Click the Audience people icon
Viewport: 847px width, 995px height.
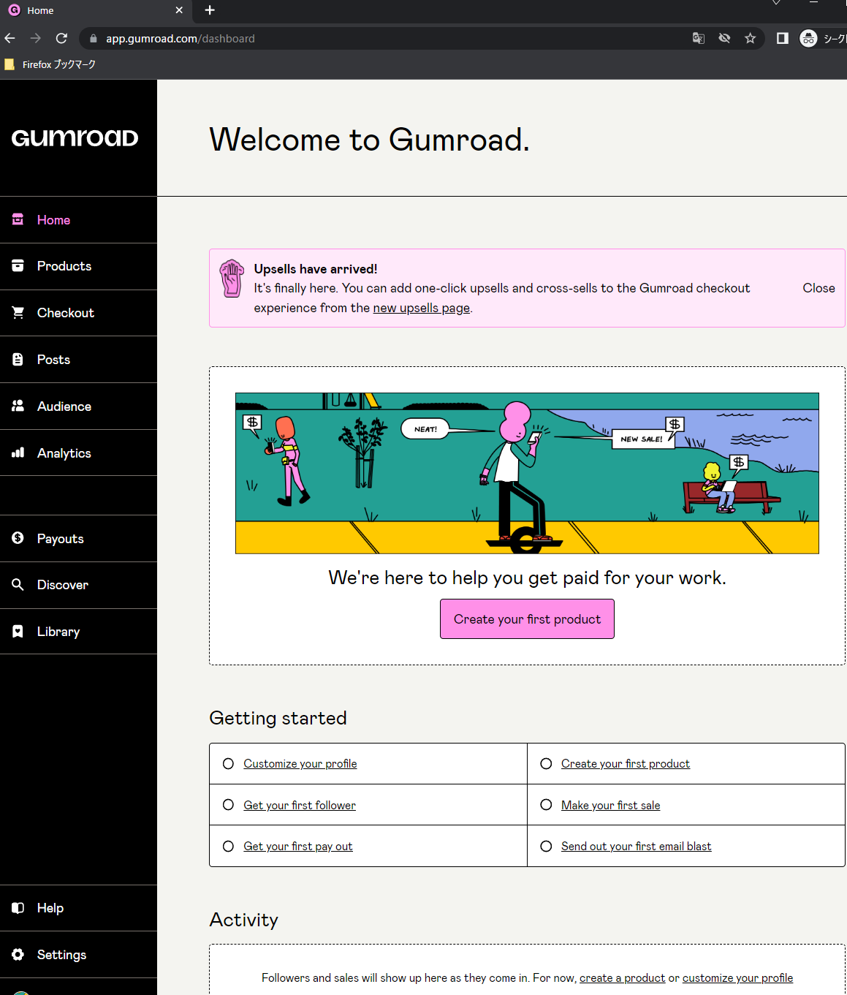[x=18, y=406]
